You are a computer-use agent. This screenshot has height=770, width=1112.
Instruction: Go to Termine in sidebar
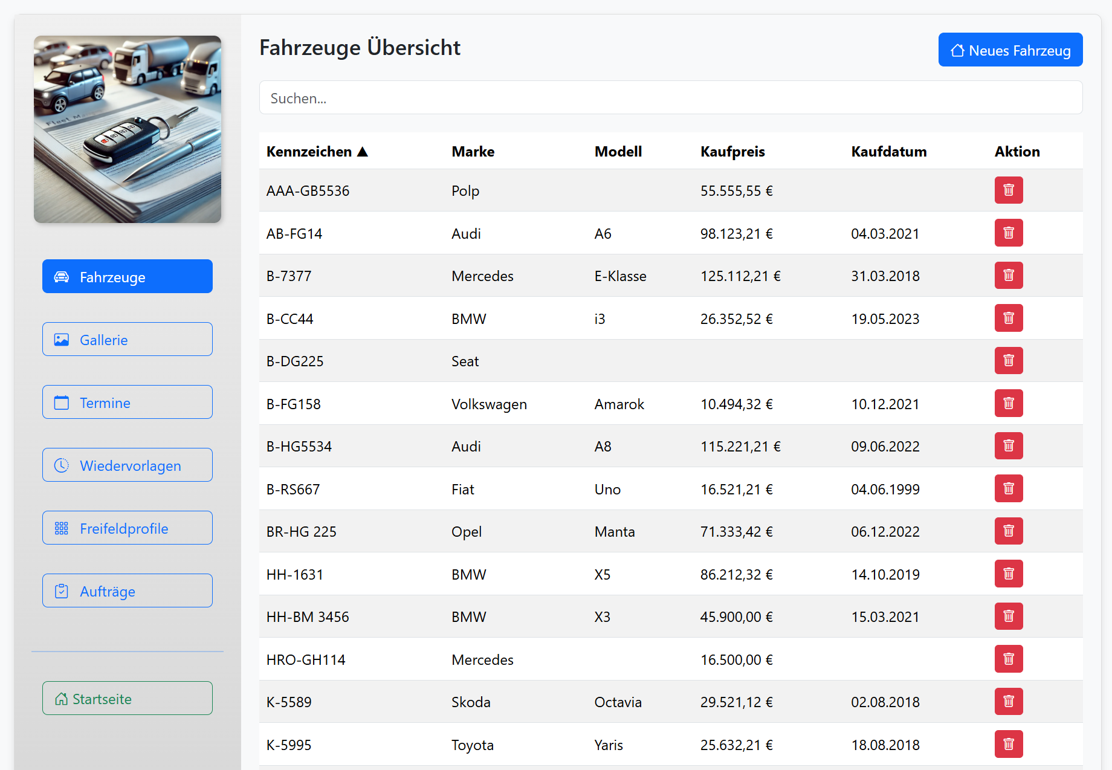(x=127, y=403)
